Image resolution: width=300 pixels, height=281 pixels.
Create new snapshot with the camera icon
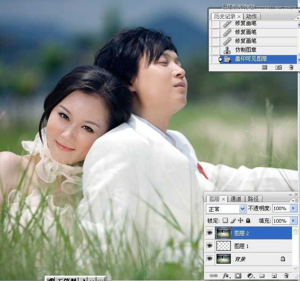tap(279, 67)
